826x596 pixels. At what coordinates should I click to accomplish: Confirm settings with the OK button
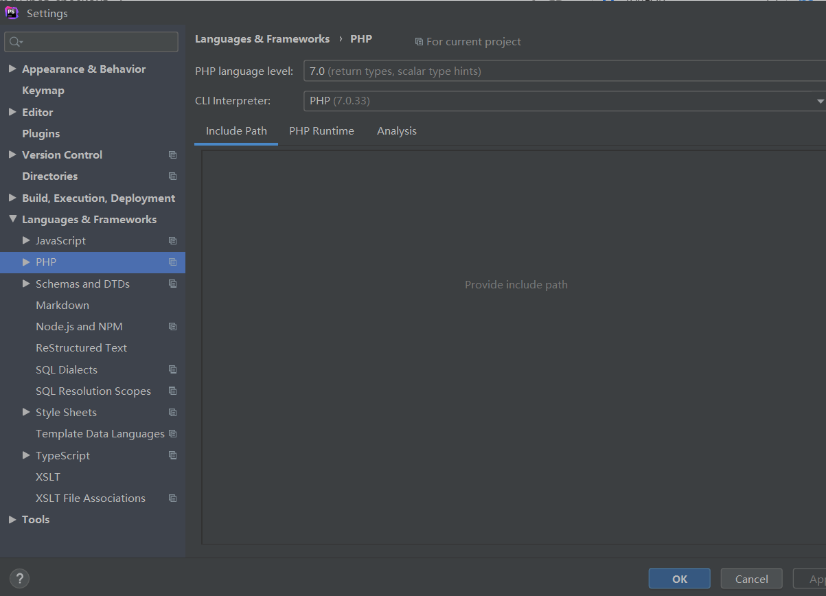(680, 579)
